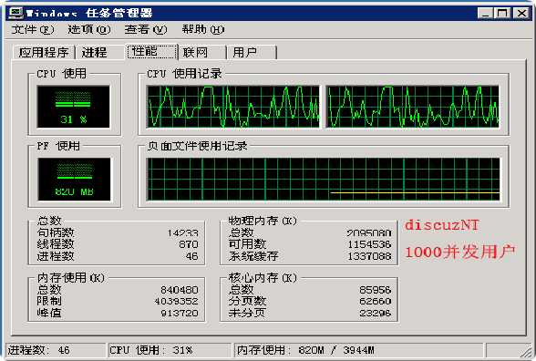
Task: Click the 限制 value 4039352
Action: tap(177, 301)
